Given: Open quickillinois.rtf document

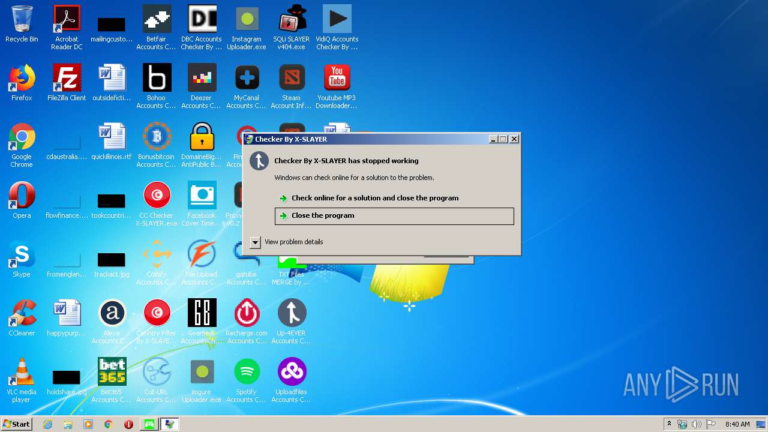Looking at the screenshot, I should 112,142.
